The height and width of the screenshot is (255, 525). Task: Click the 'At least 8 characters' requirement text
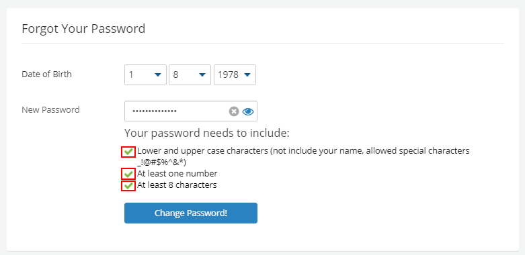[x=177, y=185]
